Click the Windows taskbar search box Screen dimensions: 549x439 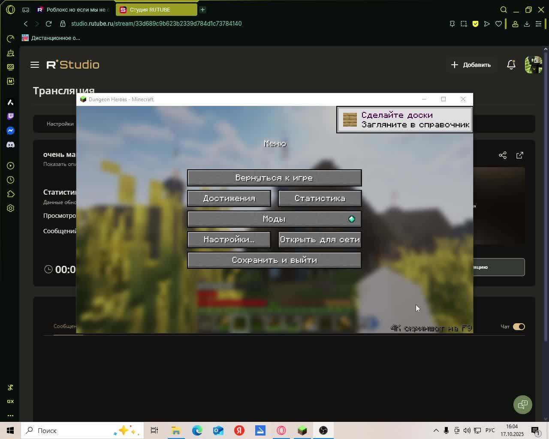click(82, 430)
